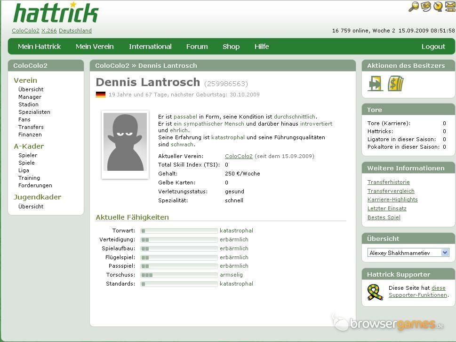
Task: Open the Alexey Shakhmametiev player dropdown
Action: click(408, 253)
